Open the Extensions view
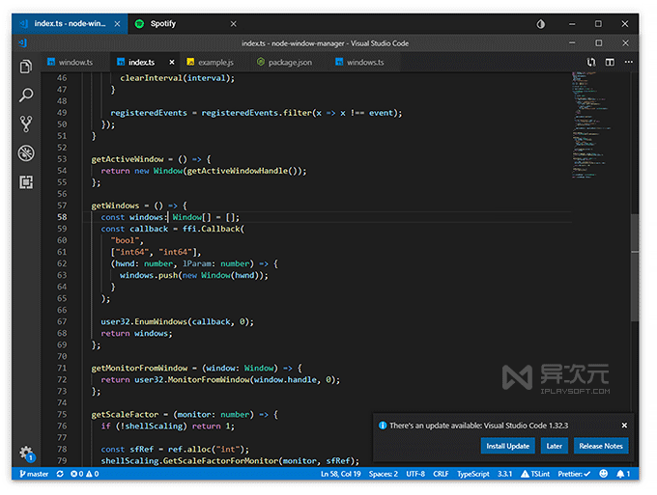Image resolution: width=657 pixels, height=495 pixels. click(x=26, y=182)
